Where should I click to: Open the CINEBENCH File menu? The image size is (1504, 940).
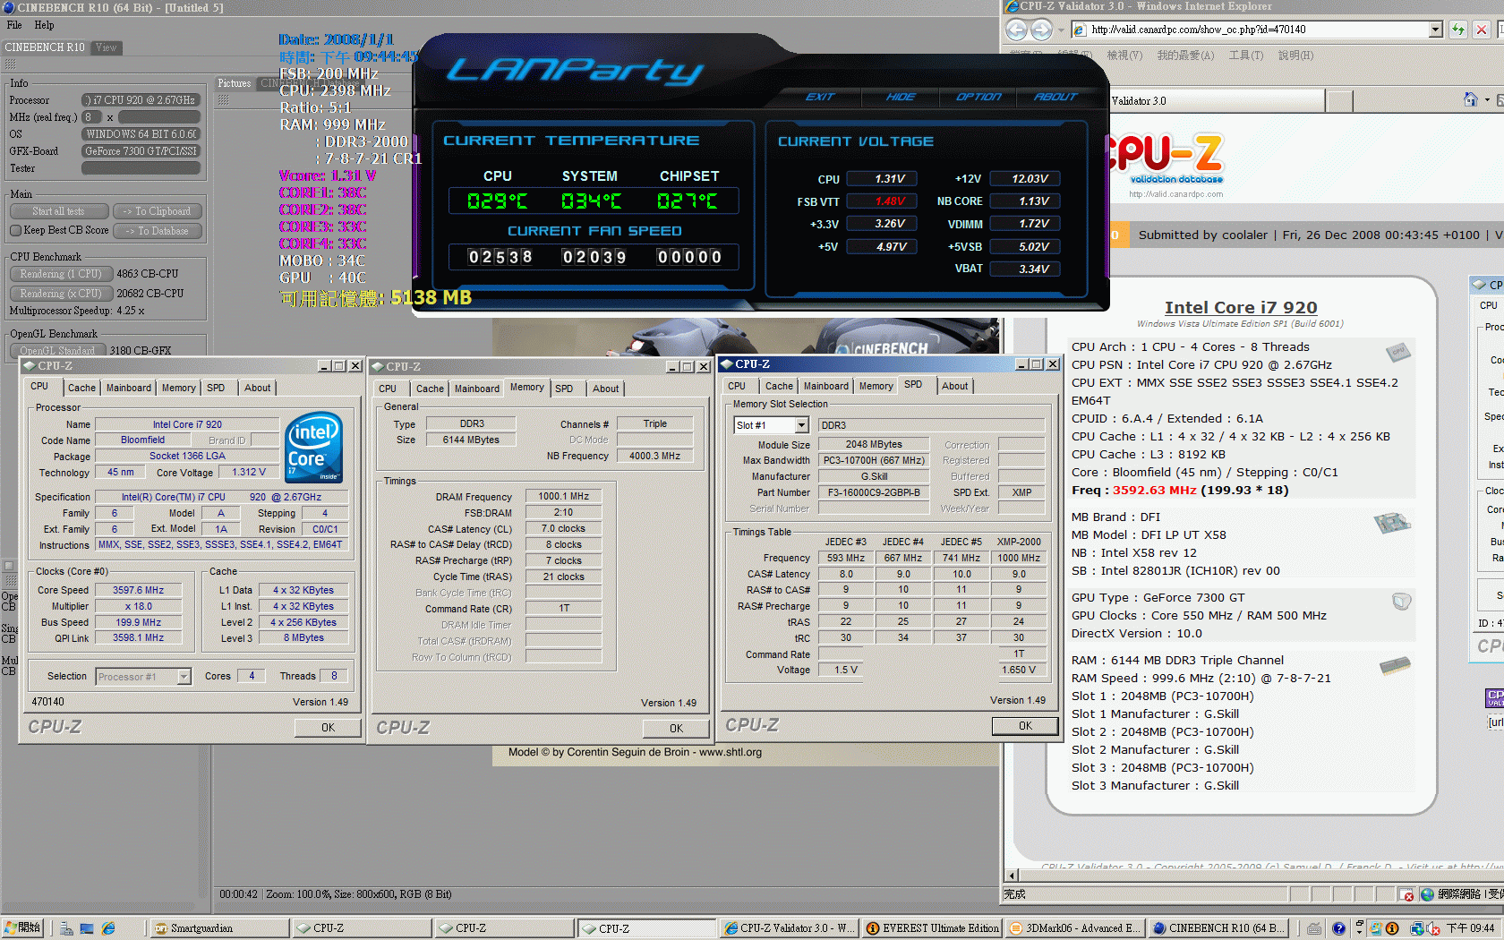click(x=14, y=25)
